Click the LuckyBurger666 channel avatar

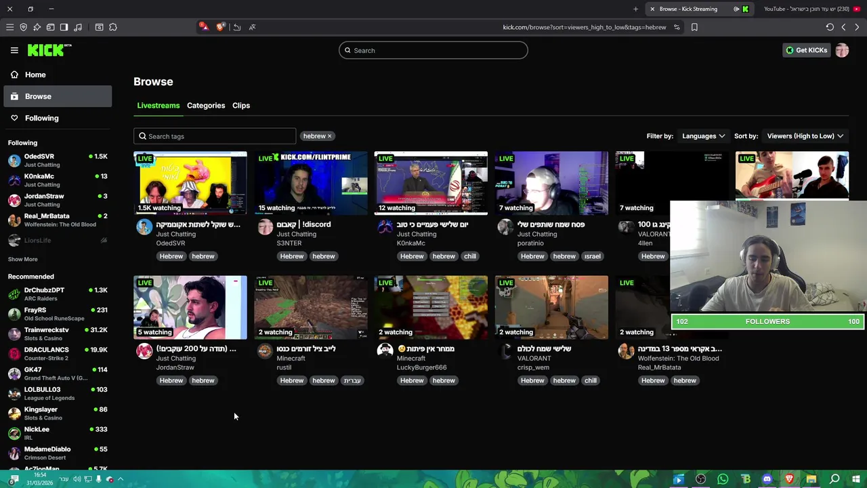click(x=385, y=351)
